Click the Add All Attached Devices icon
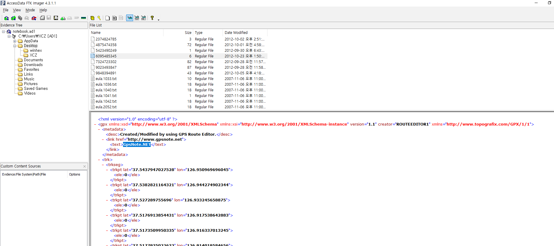 13,18
